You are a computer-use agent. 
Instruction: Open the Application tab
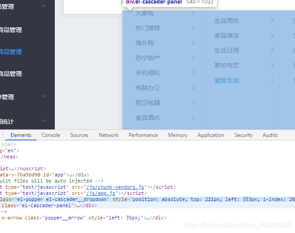tap(211, 135)
